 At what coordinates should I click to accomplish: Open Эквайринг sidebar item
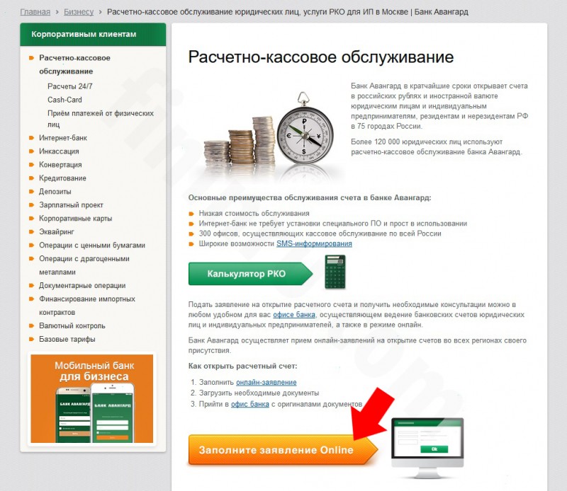tap(57, 232)
